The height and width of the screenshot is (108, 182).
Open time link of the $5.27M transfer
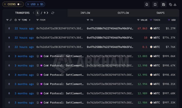(x=24, y=29)
